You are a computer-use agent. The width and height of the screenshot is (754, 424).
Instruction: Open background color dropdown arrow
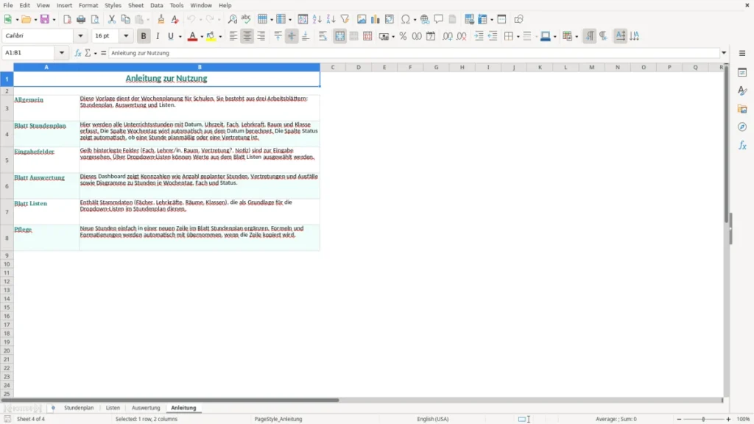coord(220,37)
